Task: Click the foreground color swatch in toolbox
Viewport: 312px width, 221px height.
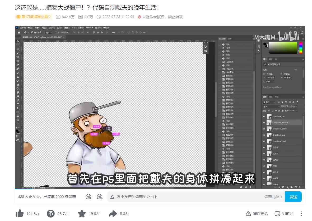Action: coord(17,131)
